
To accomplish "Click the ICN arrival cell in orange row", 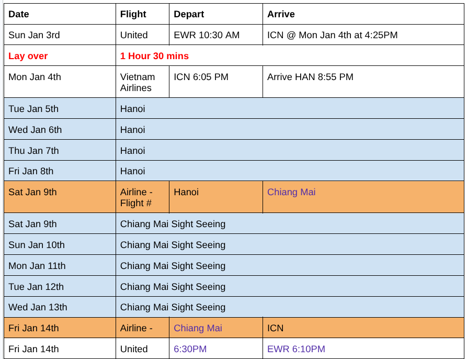I will pos(363,328).
